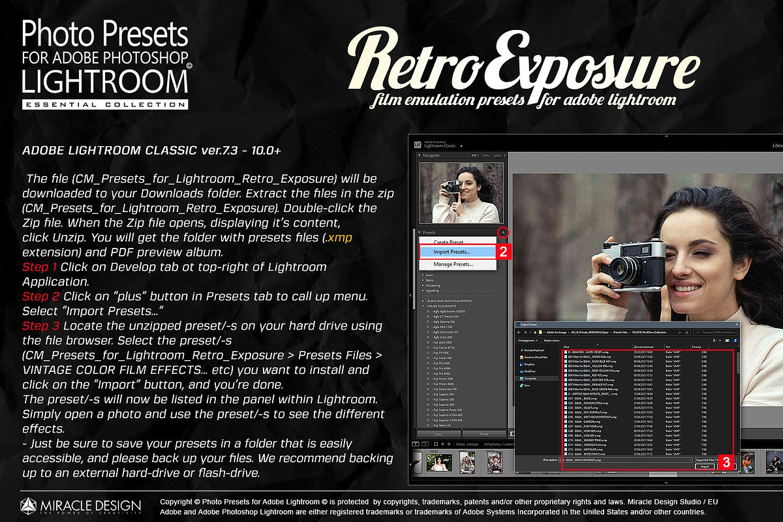Screen dimensions: 783x522
Task: Click the second window '2' filmstrip button
Action: 425,444
